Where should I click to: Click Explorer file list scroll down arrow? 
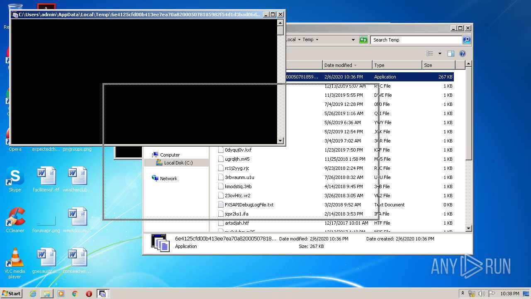coord(469,228)
